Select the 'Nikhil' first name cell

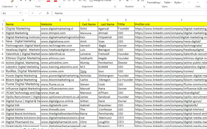[89, 29]
